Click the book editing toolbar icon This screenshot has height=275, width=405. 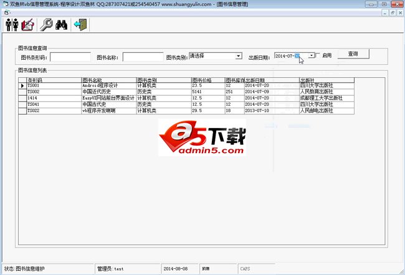tap(27, 25)
